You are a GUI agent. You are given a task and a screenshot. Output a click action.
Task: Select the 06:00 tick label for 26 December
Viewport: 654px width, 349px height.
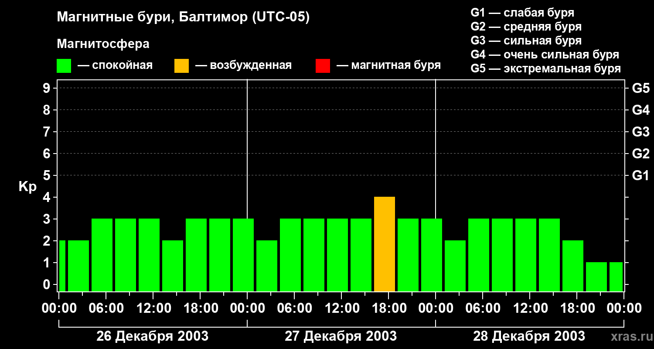click(x=106, y=308)
